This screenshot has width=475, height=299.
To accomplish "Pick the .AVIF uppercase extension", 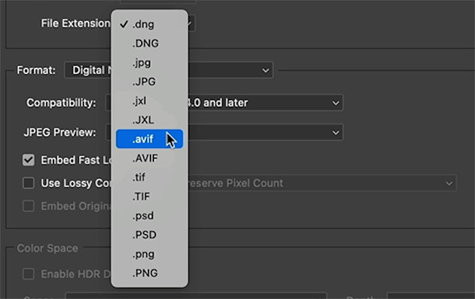I will pyautogui.click(x=144, y=159).
